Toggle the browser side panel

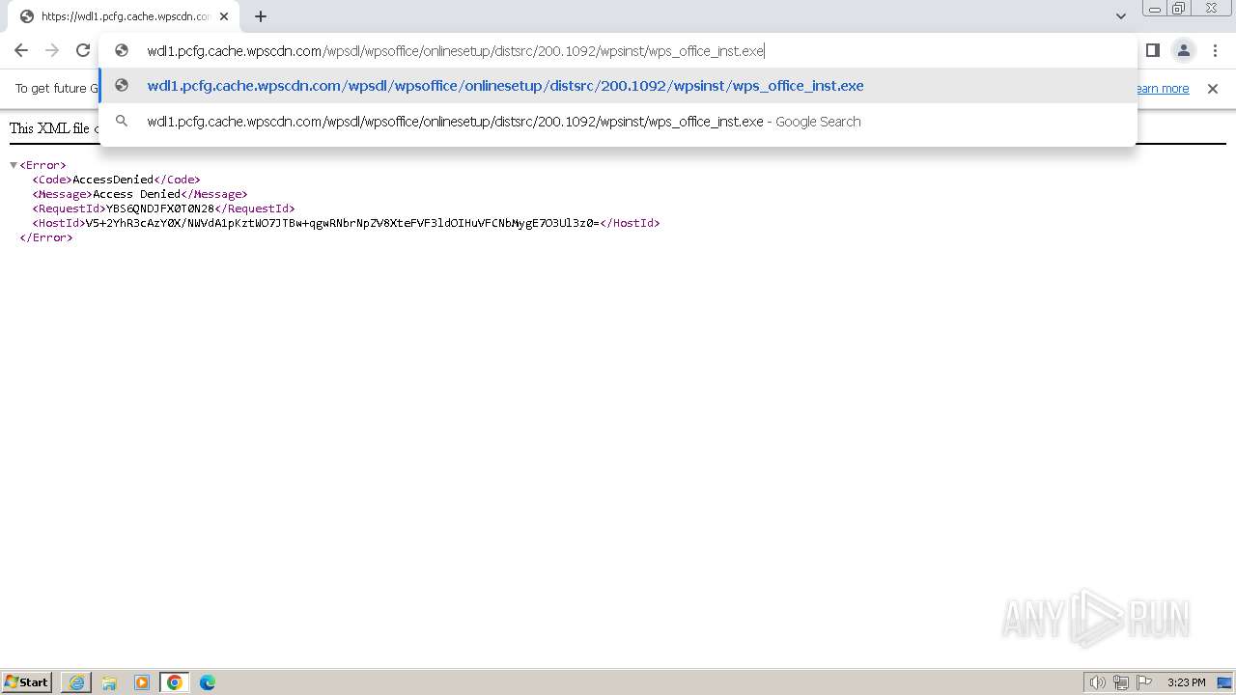coord(1153,50)
